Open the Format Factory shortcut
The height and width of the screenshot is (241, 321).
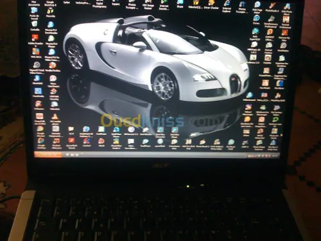click(x=268, y=48)
